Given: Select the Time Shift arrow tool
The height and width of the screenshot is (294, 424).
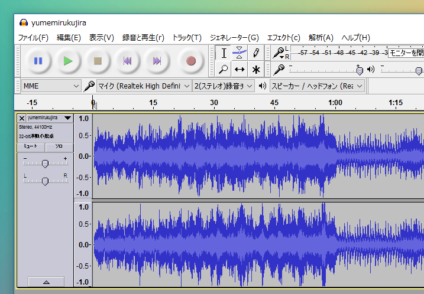Looking at the screenshot, I should point(239,70).
